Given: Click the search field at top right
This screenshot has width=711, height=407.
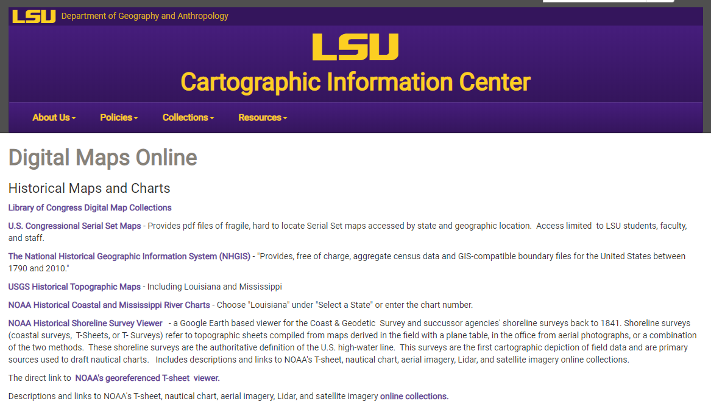Looking at the screenshot, I should [595, 1].
